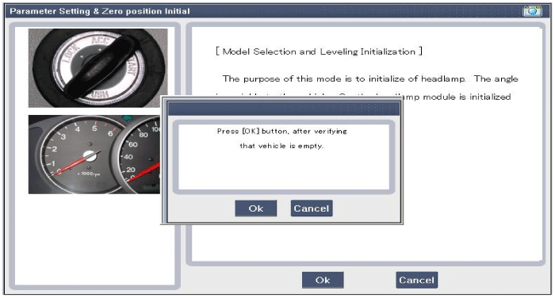Click the tachometer gauge picture
Screen dimensions: 555x298
pyautogui.click(x=94, y=155)
